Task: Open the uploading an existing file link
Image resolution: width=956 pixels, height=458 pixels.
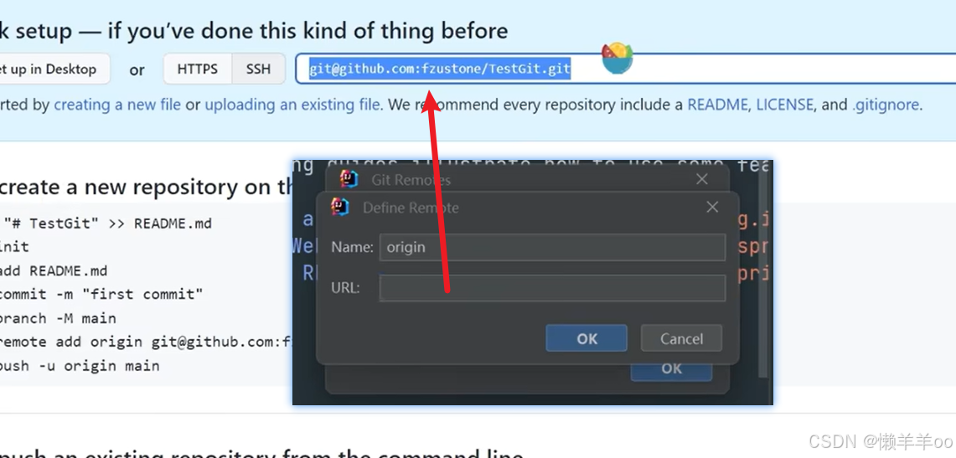Action: (292, 105)
